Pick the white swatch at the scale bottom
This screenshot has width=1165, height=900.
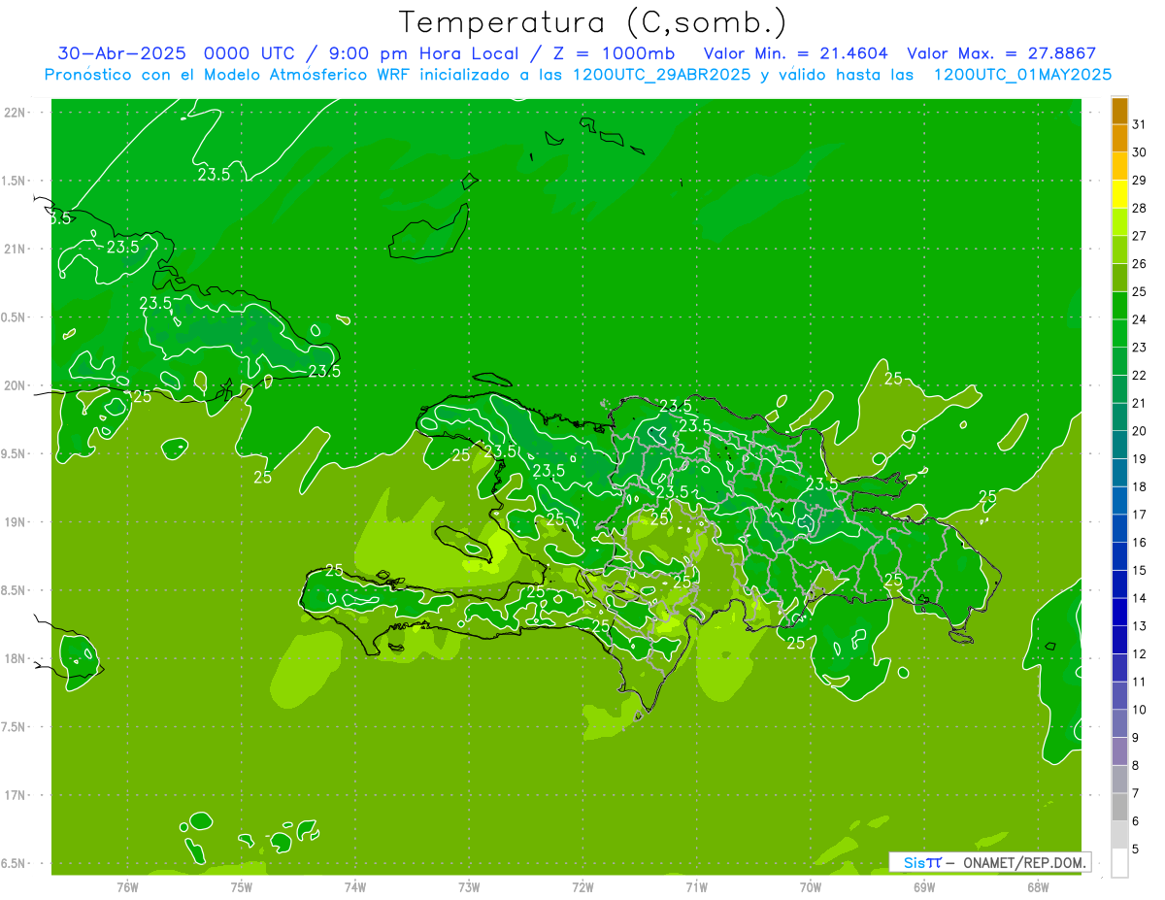(x=1119, y=863)
